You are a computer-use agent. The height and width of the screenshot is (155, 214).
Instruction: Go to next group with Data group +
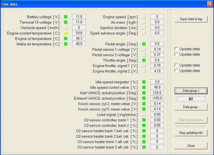191,91
